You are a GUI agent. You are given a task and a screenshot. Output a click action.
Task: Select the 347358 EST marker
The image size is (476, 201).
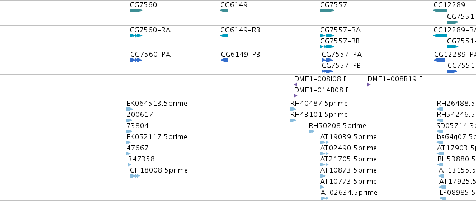(129, 165)
